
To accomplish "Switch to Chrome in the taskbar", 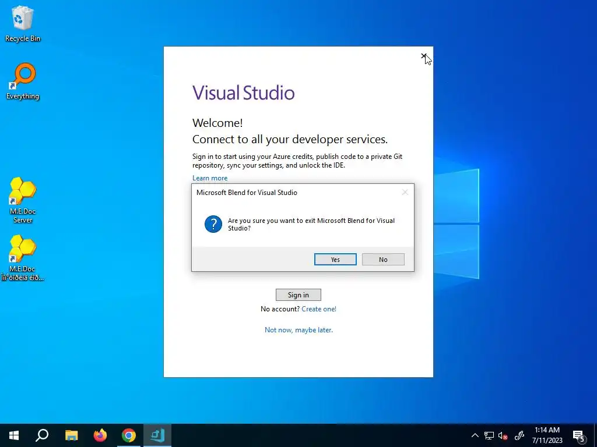I will tap(129, 435).
